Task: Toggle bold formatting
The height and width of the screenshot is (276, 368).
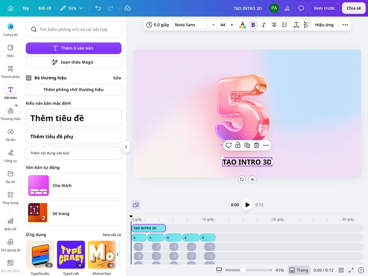Action: coord(253,25)
